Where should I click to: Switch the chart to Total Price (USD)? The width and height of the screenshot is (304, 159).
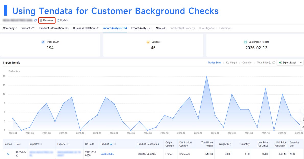(x=266, y=63)
